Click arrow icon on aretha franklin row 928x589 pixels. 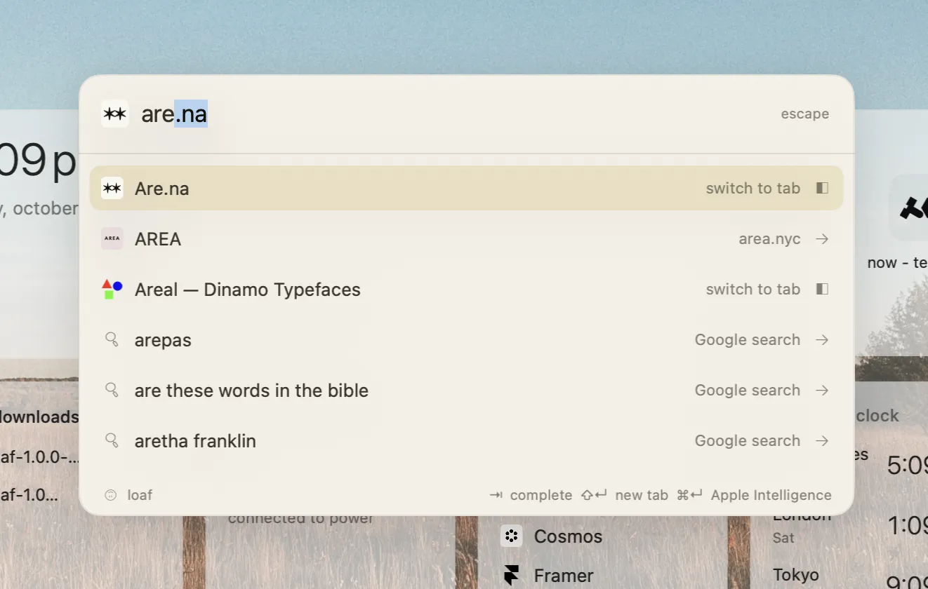(822, 441)
